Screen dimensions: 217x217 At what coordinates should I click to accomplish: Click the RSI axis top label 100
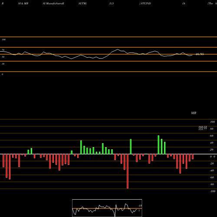(x=3, y=39)
